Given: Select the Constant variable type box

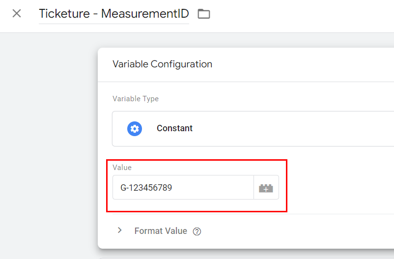Looking at the screenshot, I should [253, 129].
